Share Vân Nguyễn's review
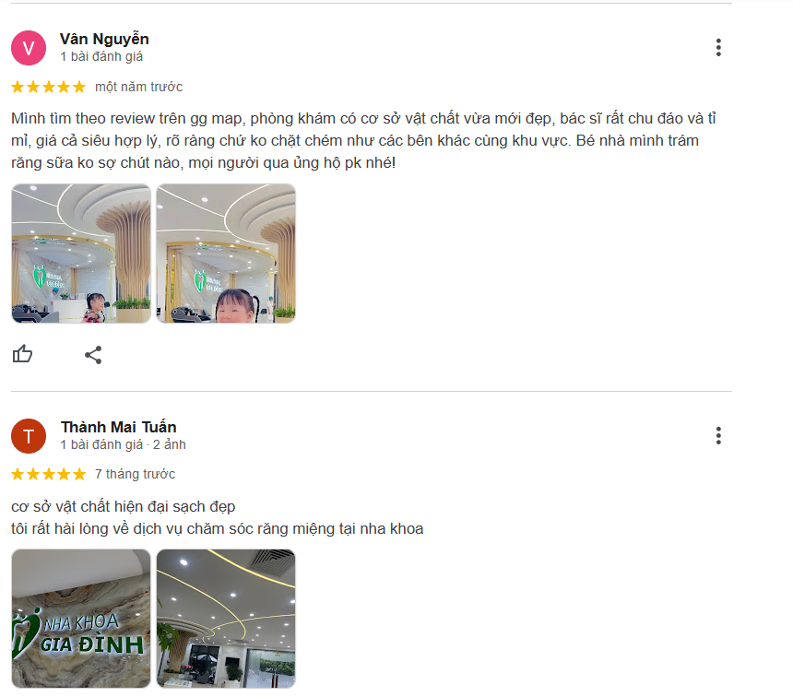Screen dimensions: 793x697 click(93, 355)
